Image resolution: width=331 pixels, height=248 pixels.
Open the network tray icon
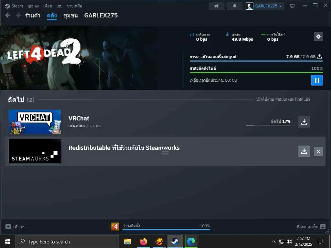(282, 242)
